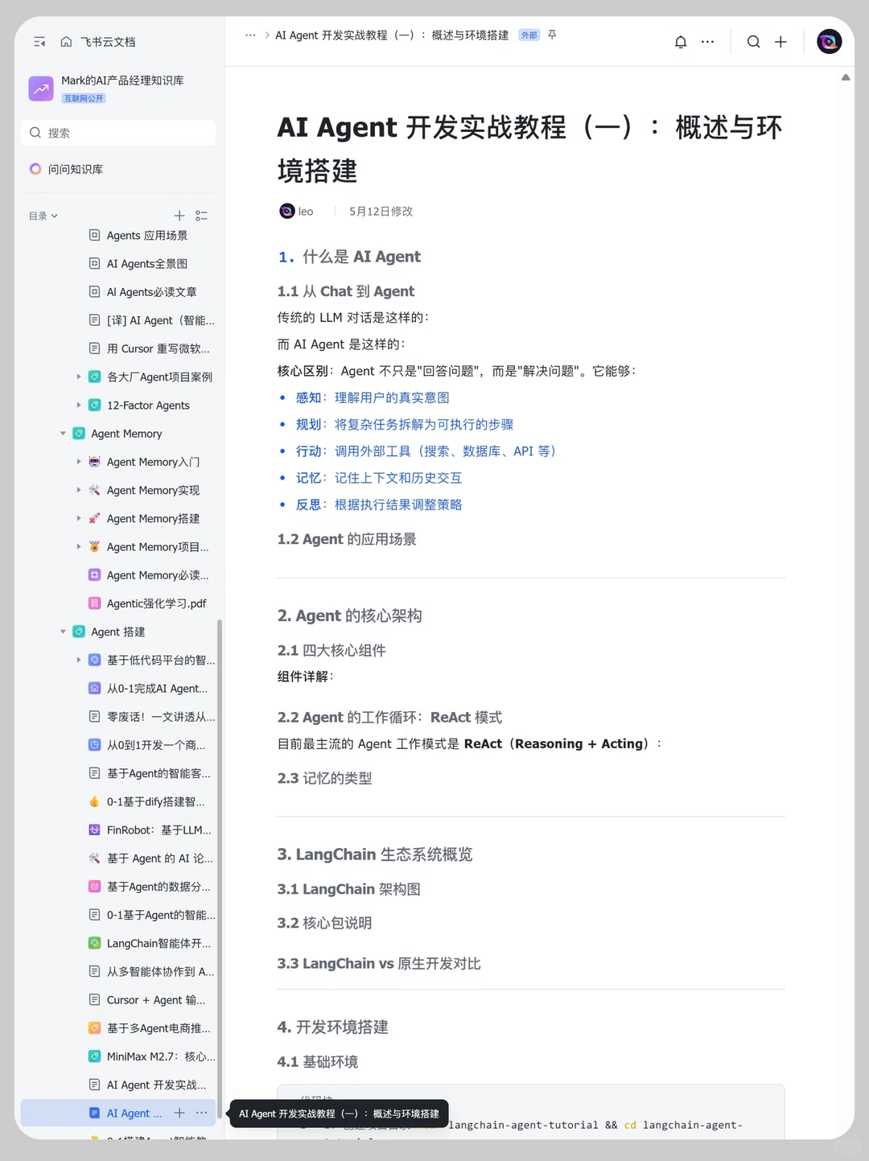This screenshot has width=869, height=1161.
Task: Click bullet 感知：理解用户的真实意图
Action: (373, 397)
